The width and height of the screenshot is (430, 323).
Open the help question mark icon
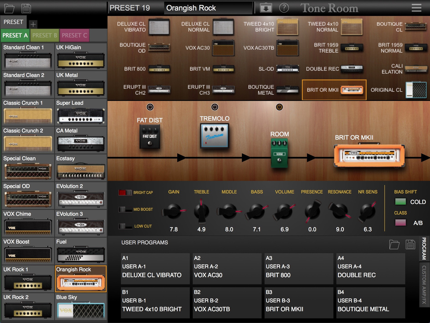284,8
